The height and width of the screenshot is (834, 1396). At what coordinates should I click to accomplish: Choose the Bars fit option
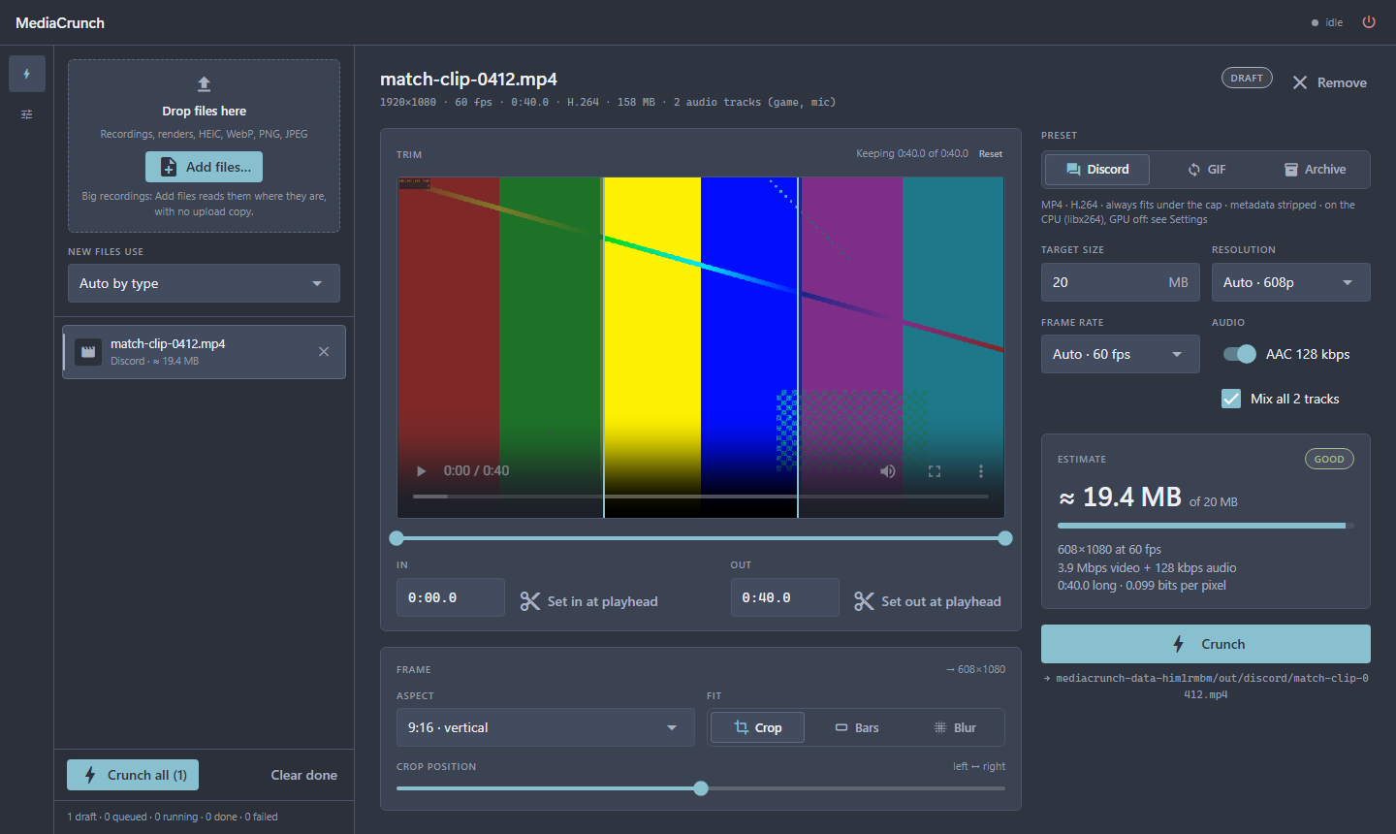click(857, 727)
